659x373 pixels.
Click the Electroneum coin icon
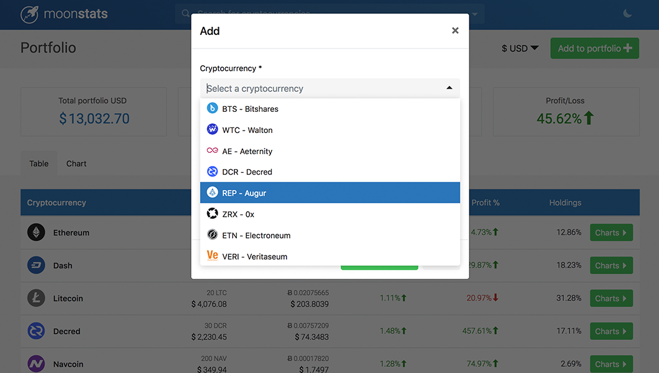pos(212,234)
